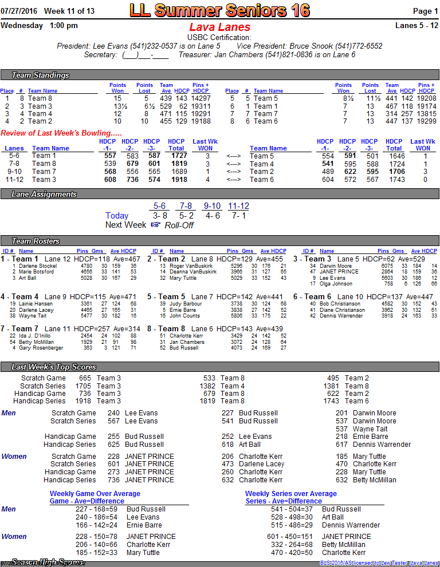Select the Lane Assignments section header
The height and width of the screenshot is (567, 440).
pos(44,195)
